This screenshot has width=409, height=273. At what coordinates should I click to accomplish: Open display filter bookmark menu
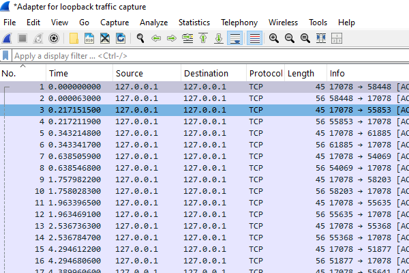pos(5,56)
